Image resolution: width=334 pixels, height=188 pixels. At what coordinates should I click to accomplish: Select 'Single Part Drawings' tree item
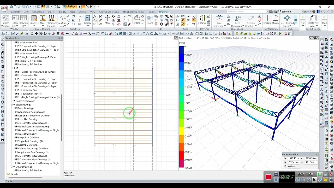(x=29, y=138)
